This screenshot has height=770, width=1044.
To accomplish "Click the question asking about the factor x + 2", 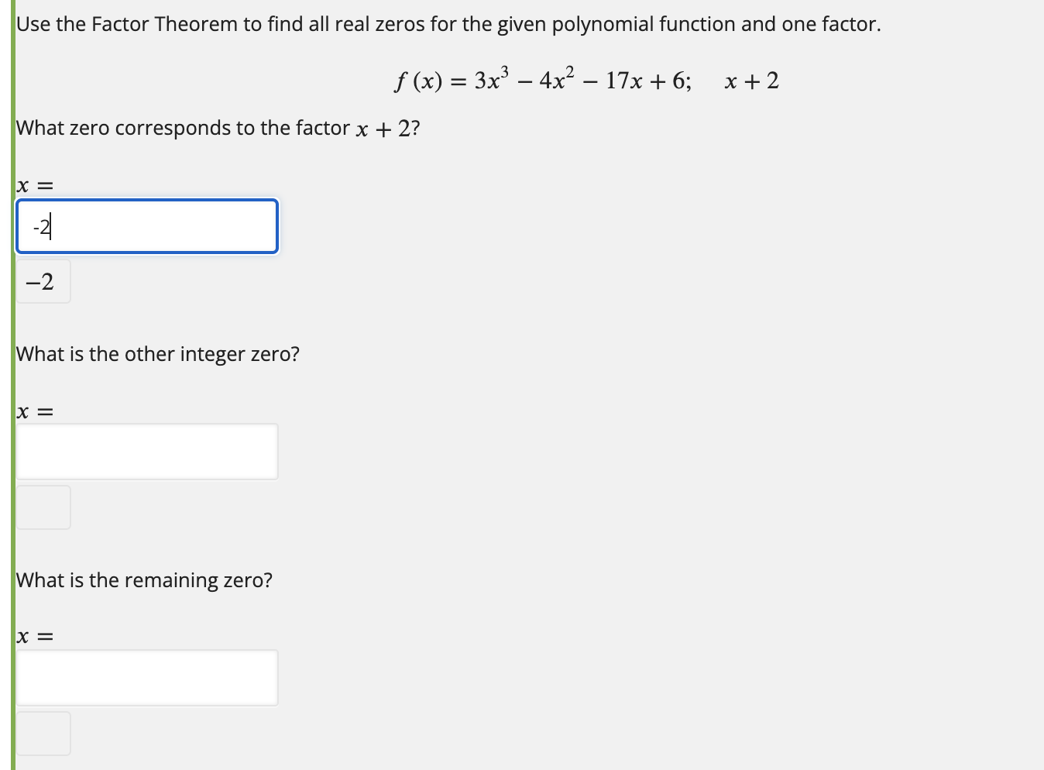I will (x=218, y=128).
